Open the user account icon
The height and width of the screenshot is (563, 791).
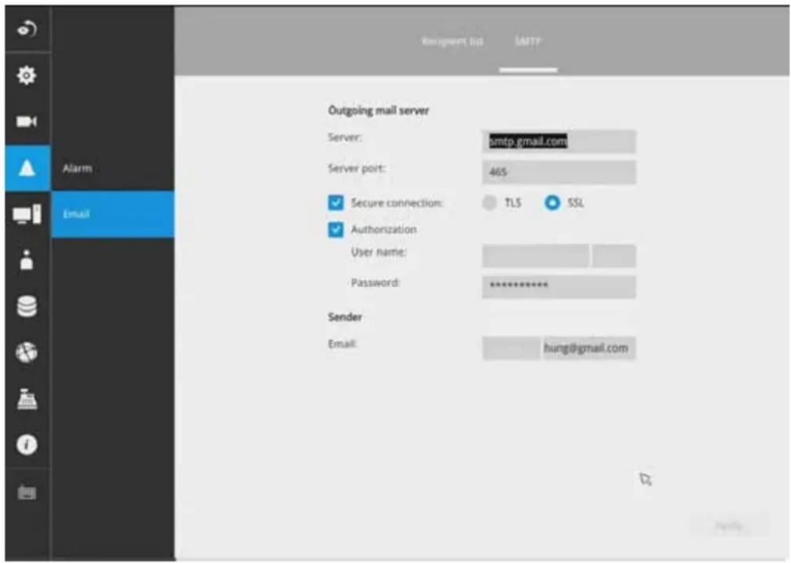point(27,260)
